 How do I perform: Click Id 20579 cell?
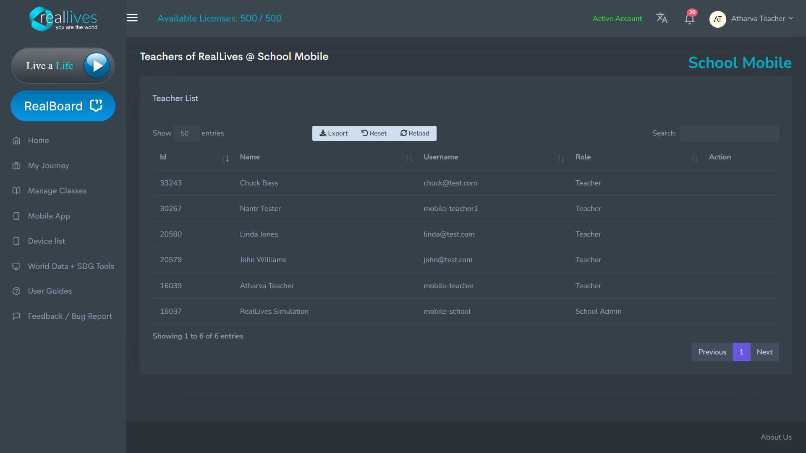pos(171,260)
